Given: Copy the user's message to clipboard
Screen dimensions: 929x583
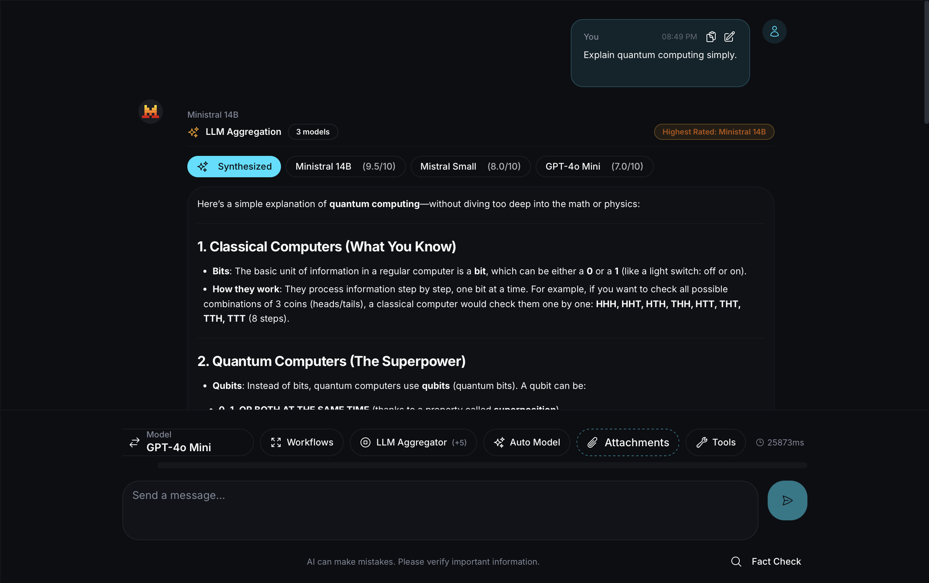Looking at the screenshot, I should [x=711, y=37].
